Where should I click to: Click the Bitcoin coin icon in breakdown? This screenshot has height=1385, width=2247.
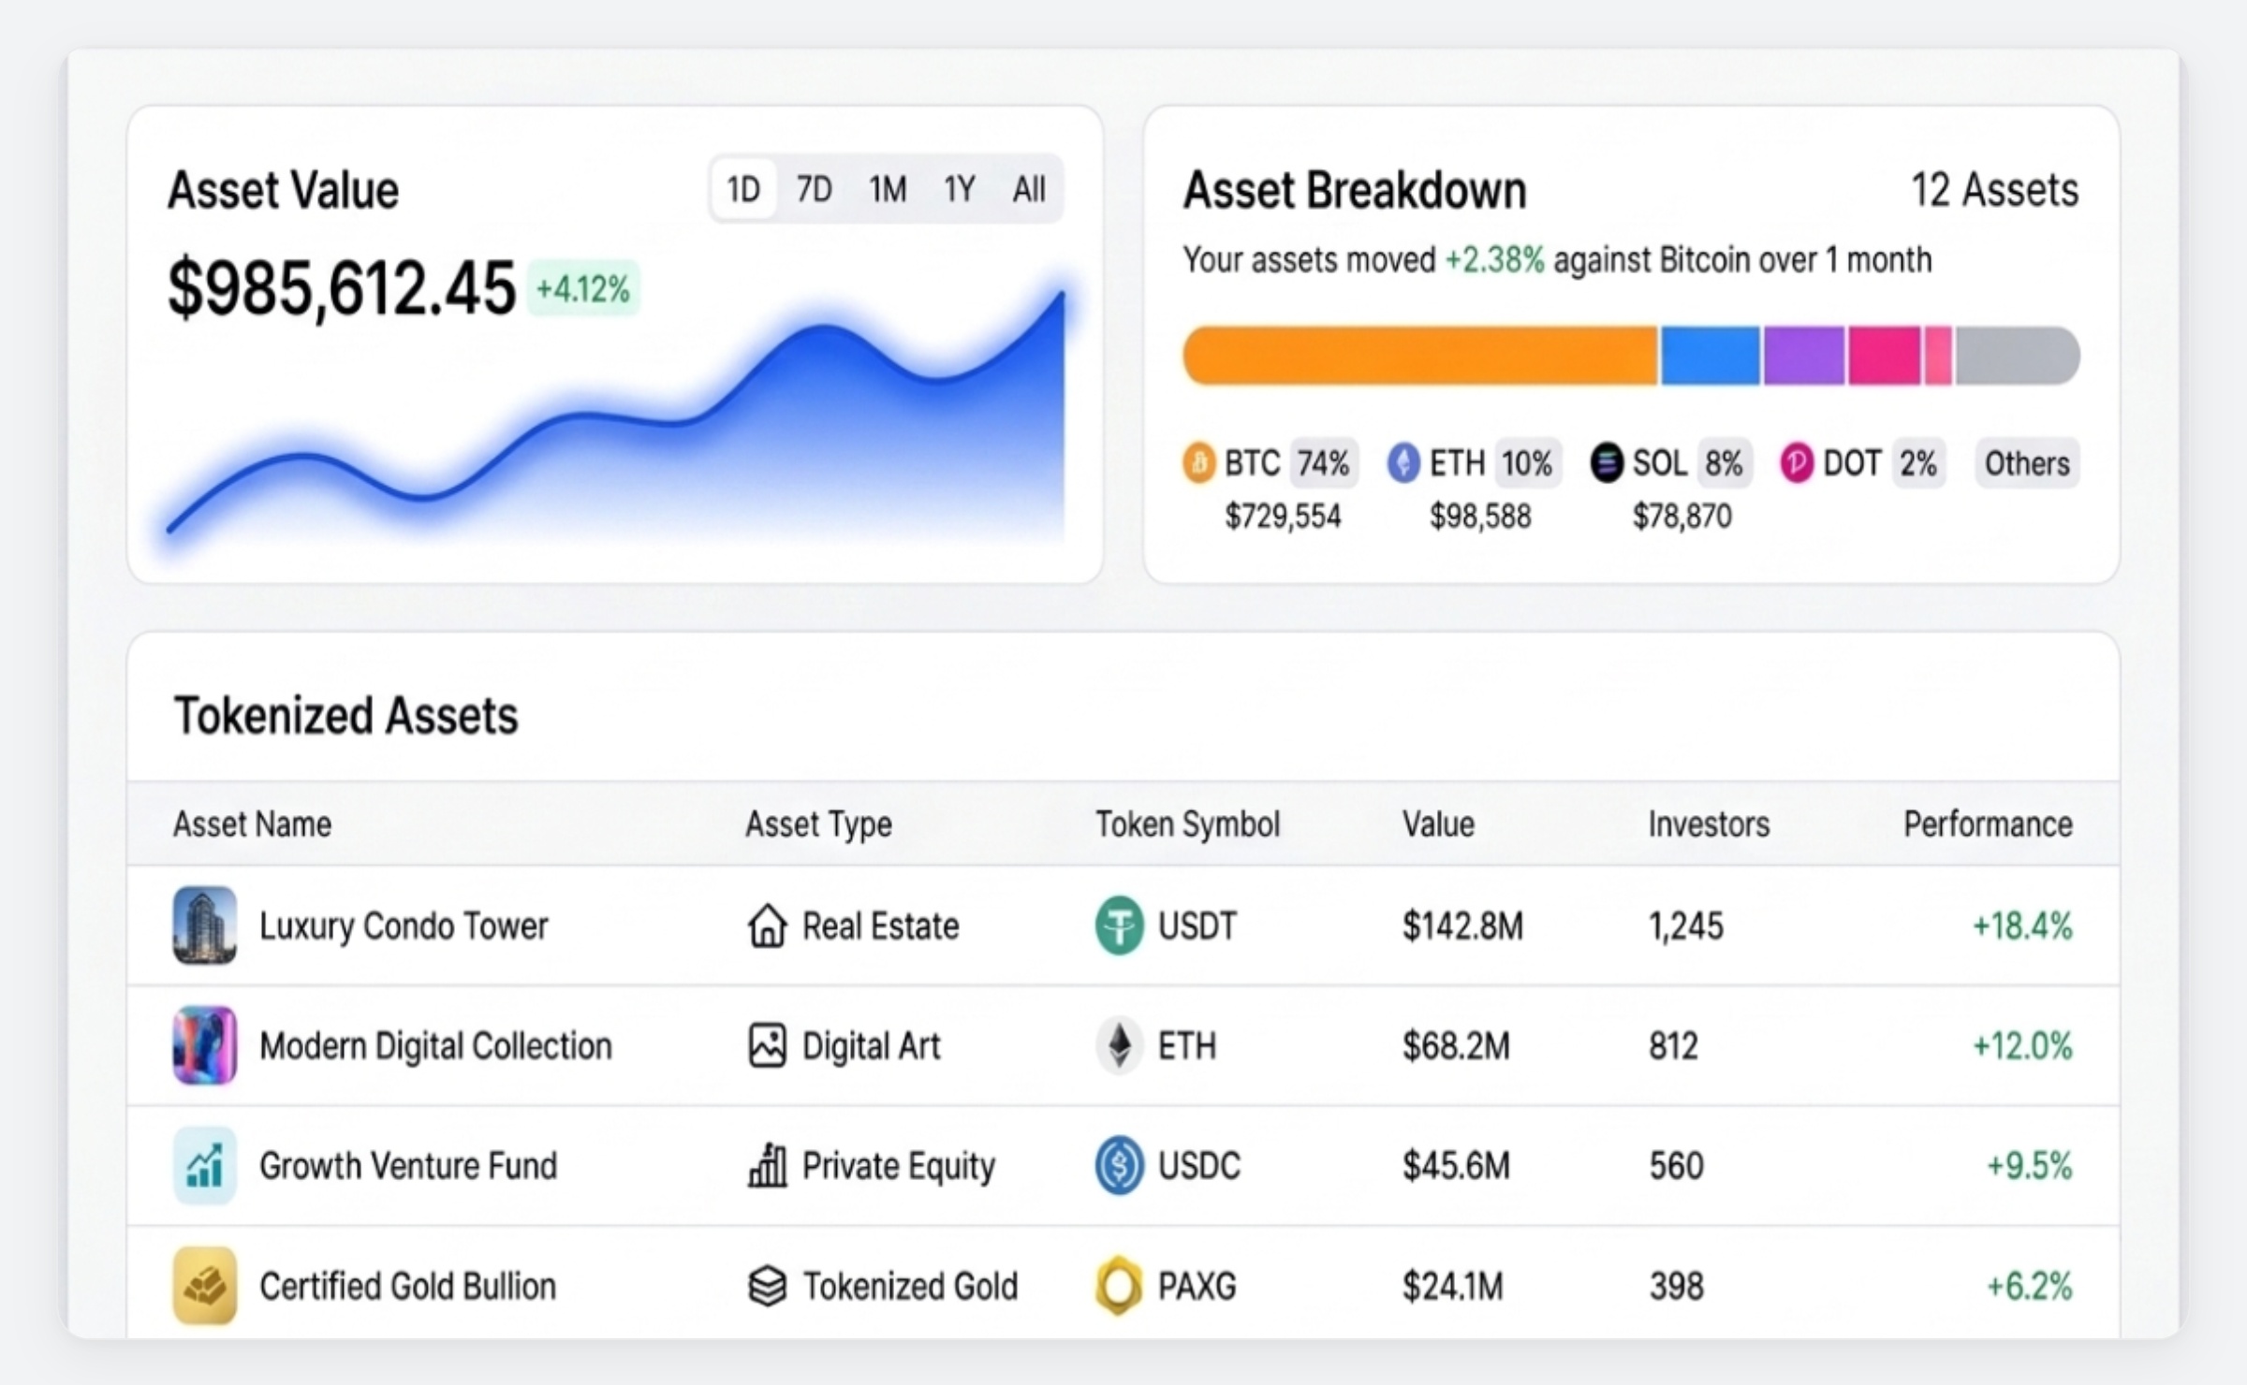coord(1198,463)
